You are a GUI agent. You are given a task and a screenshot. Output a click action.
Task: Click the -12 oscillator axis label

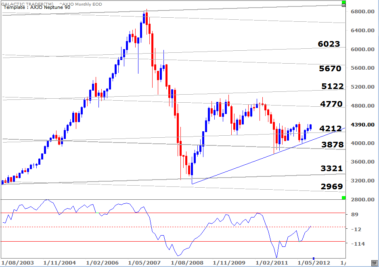(356, 229)
